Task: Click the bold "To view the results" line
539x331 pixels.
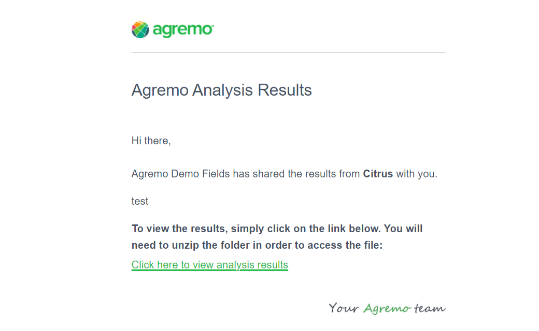Action: pos(277,228)
